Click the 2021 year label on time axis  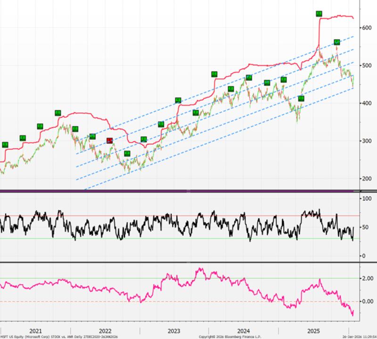35,330
